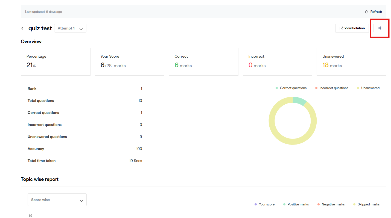This screenshot has width=391, height=218.
Task: Toggle Incorrect questions legend item
Action: 331,88
